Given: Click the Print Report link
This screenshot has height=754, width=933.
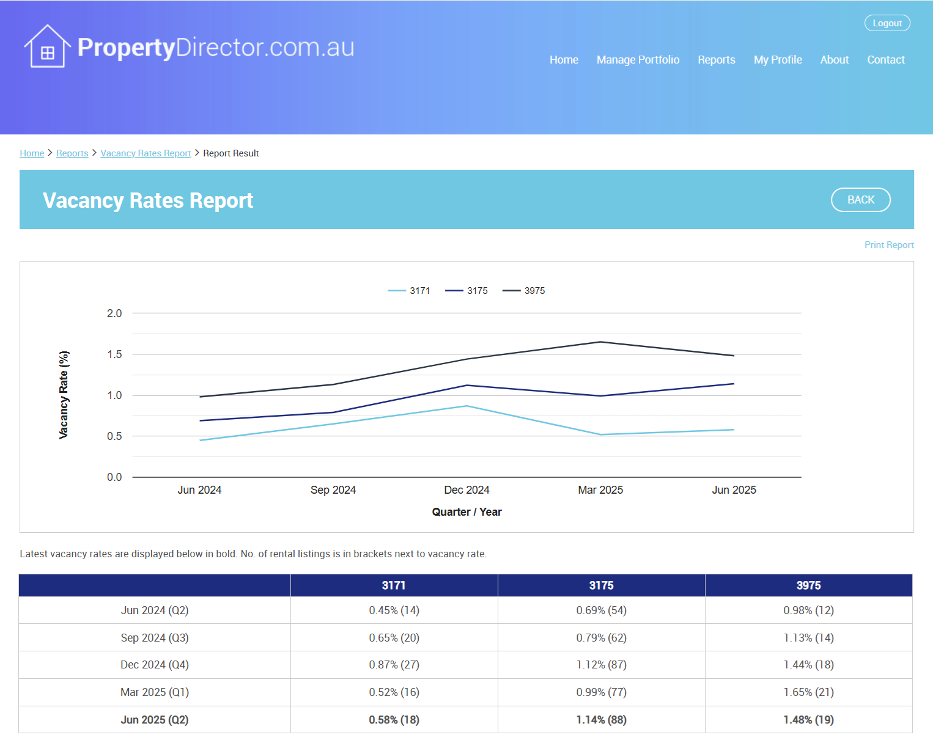Looking at the screenshot, I should point(888,245).
